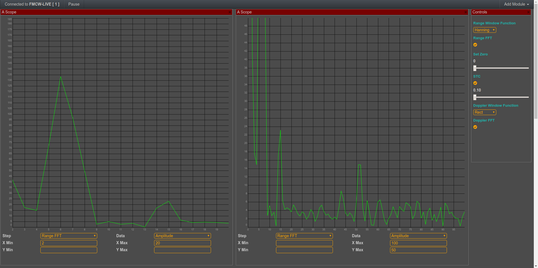Open the Range Window Function Hanning dropdown
The image size is (538, 268).
coord(484,30)
